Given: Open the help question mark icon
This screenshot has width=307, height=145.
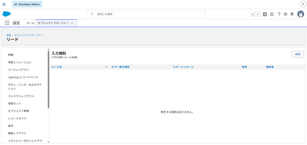Looking at the screenshot, I should [279, 14].
